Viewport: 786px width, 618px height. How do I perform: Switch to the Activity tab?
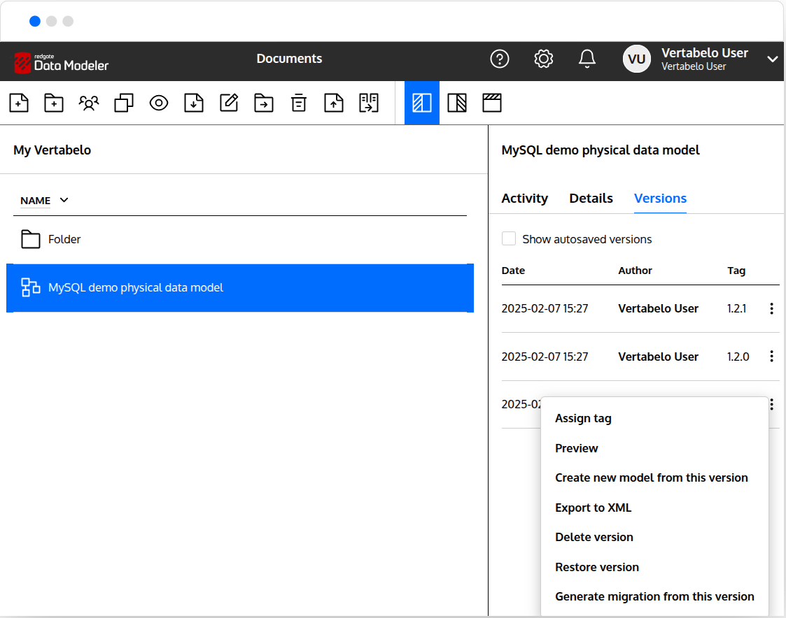point(524,199)
